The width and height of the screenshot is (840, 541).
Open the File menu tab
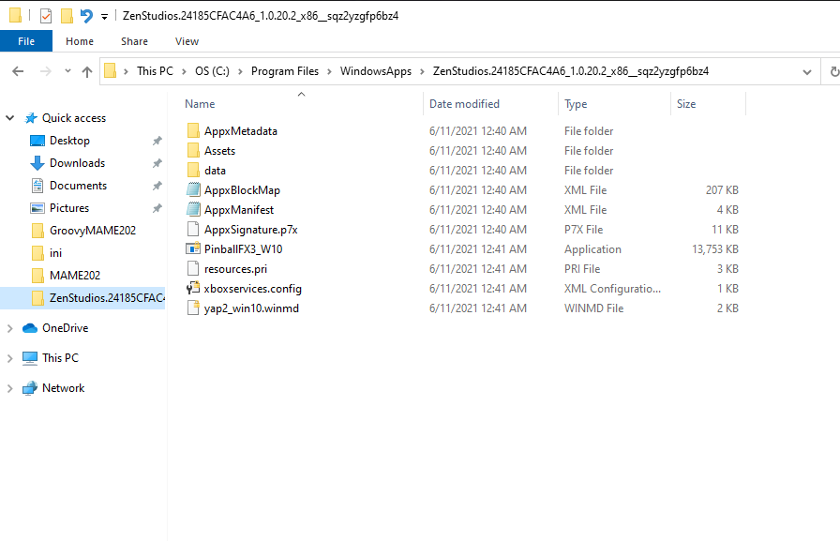(x=26, y=41)
